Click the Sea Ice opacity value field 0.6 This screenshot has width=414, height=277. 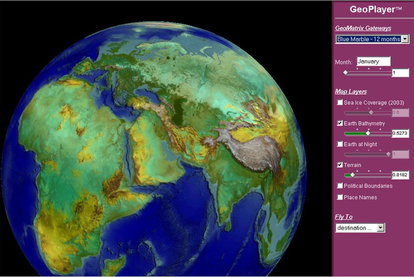point(400,113)
